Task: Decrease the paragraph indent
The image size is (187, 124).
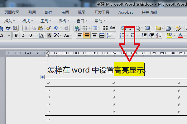Action: pyautogui.click(x=144, y=35)
